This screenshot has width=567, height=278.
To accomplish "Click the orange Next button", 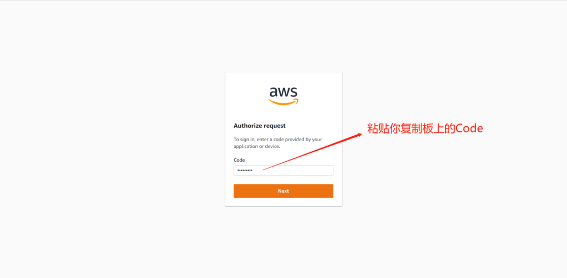I will click(x=283, y=191).
